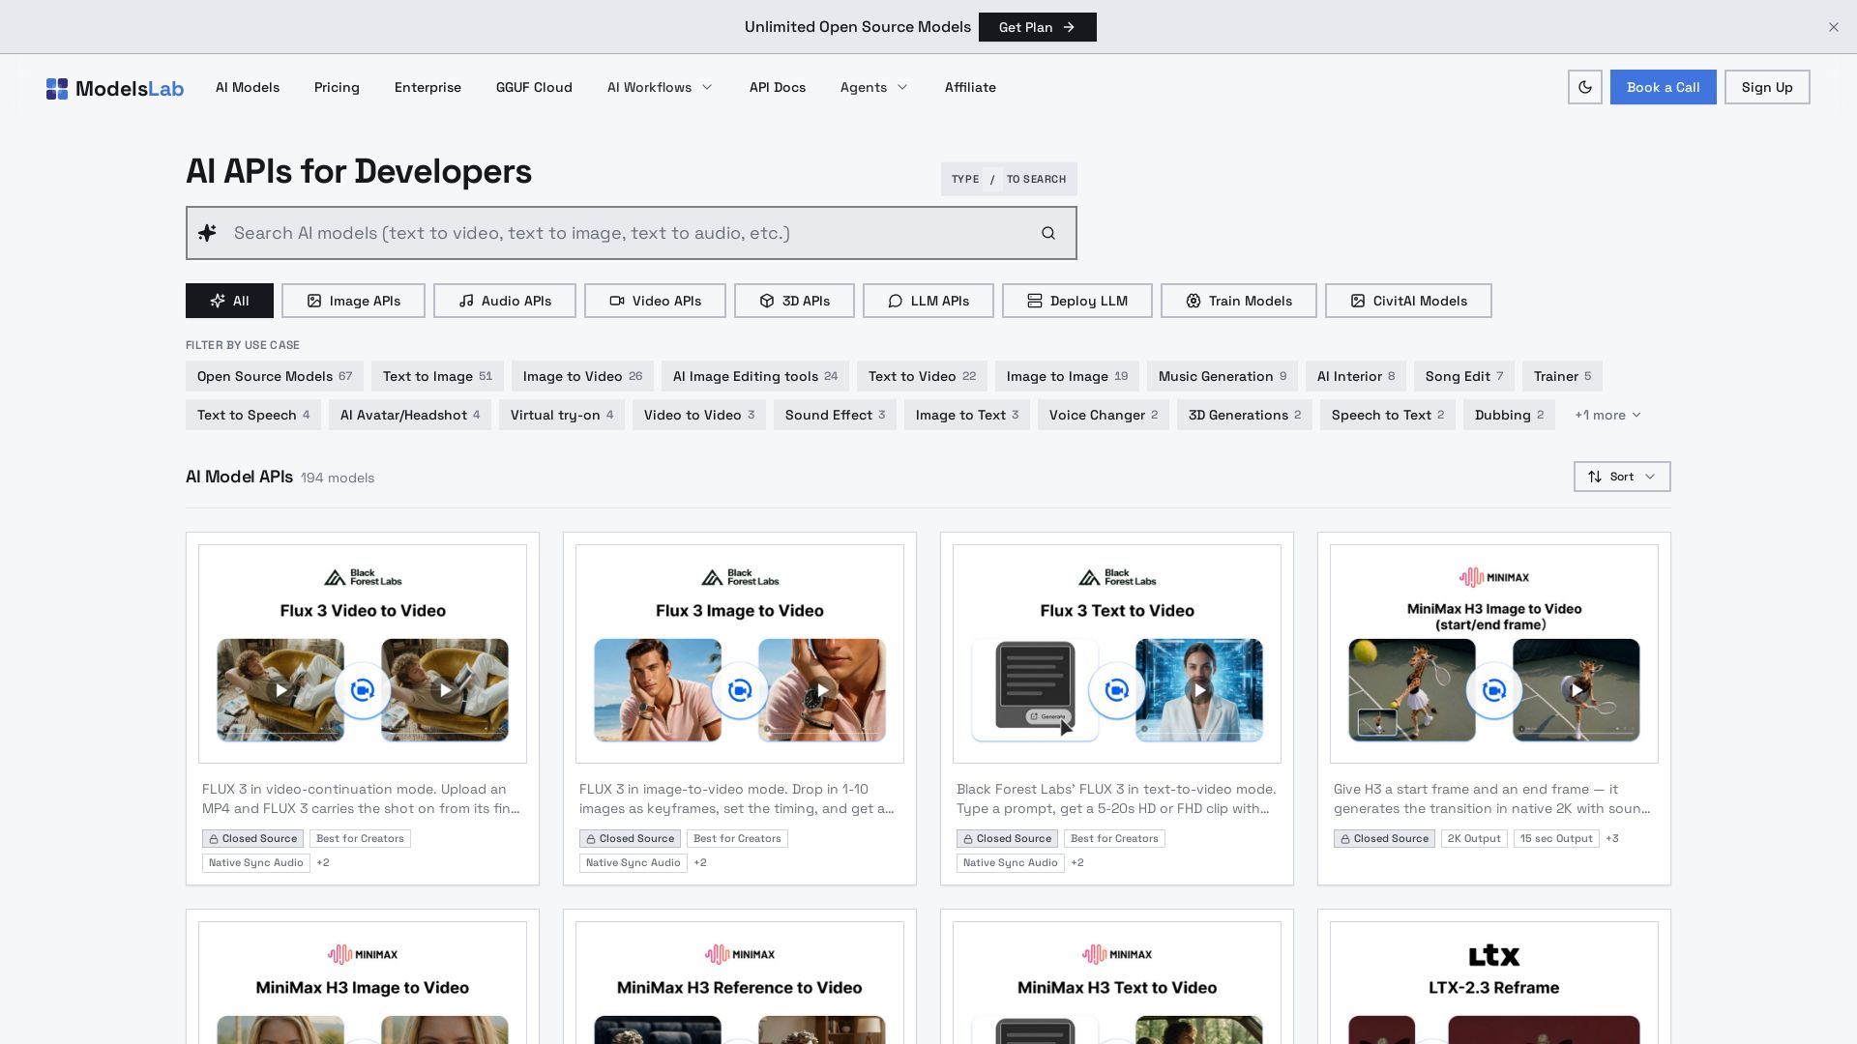The width and height of the screenshot is (1857, 1044).
Task: Click the convert icon in Flux 3 Image to Video card
Action: tap(740, 690)
